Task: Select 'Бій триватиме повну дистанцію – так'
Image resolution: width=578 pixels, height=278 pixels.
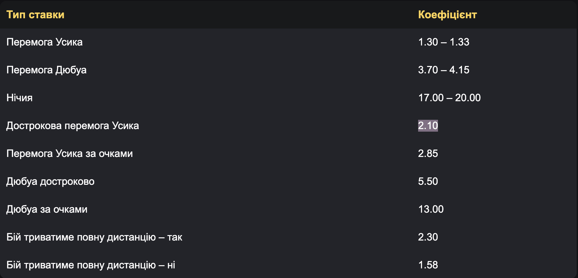Action: 95,237
